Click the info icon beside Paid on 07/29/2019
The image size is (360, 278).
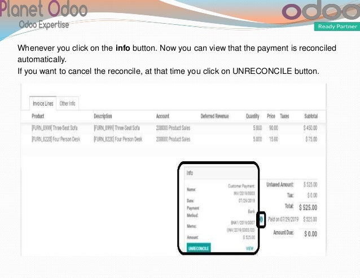click(261, 219)
